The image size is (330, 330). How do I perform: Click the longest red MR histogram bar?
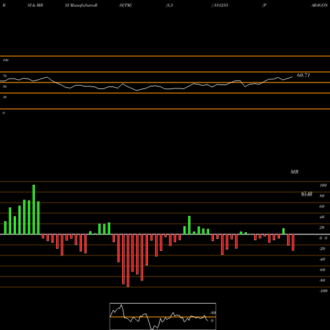pos(128,261)
